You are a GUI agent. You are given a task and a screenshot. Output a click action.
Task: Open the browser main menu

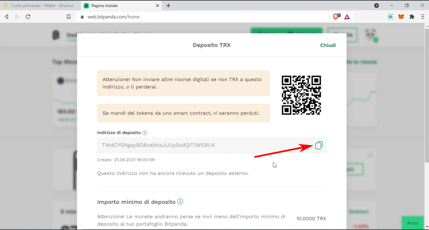click(x=423, y=17)
